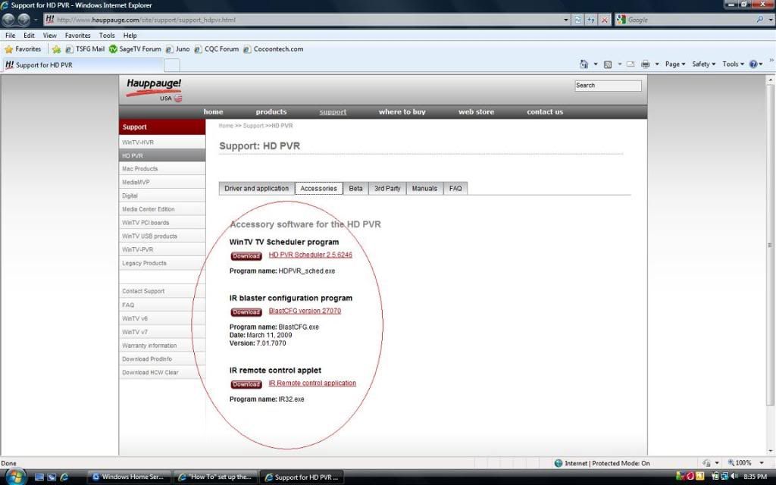Screen dimensions: 776x485
Task: Switch to Windows Home Server taskbar window
Action: point(129,477)
